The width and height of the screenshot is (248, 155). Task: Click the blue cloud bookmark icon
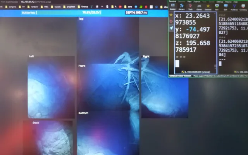pos(156,7)
